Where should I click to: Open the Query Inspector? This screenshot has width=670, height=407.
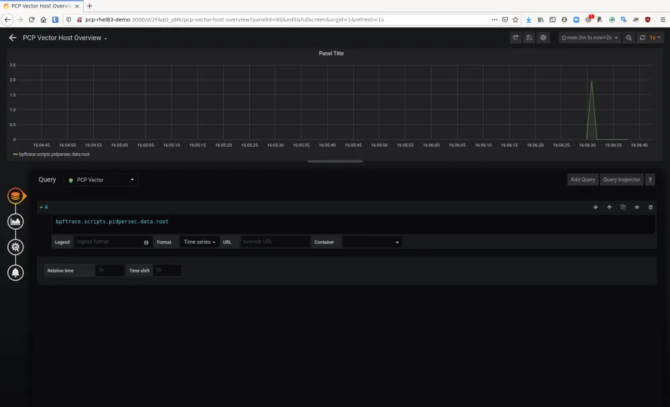click(621, 179)
